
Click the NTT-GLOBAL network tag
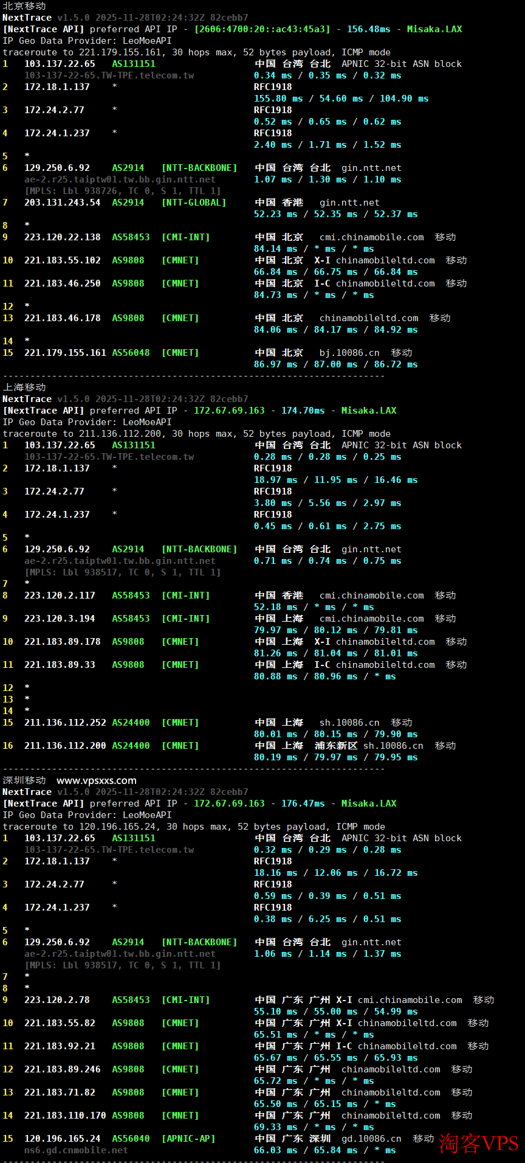193,203
